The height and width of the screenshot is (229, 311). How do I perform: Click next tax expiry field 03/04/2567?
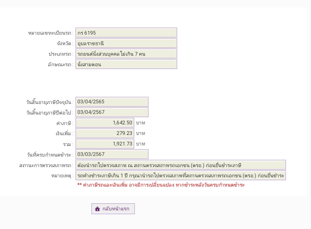pos(112,112)
